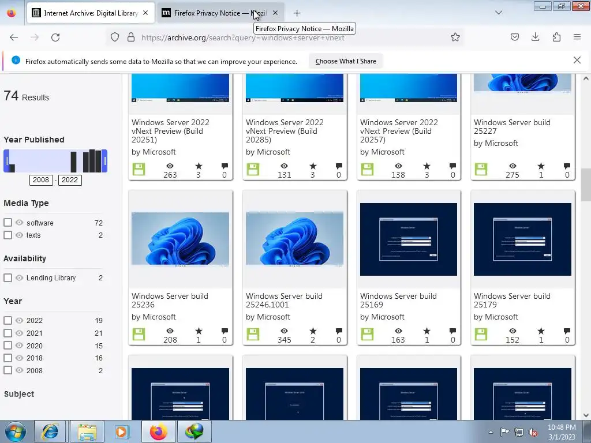Check the 2018 year filter
The width and height of the screenshot is (591, 443).
(x=8, y=358)
